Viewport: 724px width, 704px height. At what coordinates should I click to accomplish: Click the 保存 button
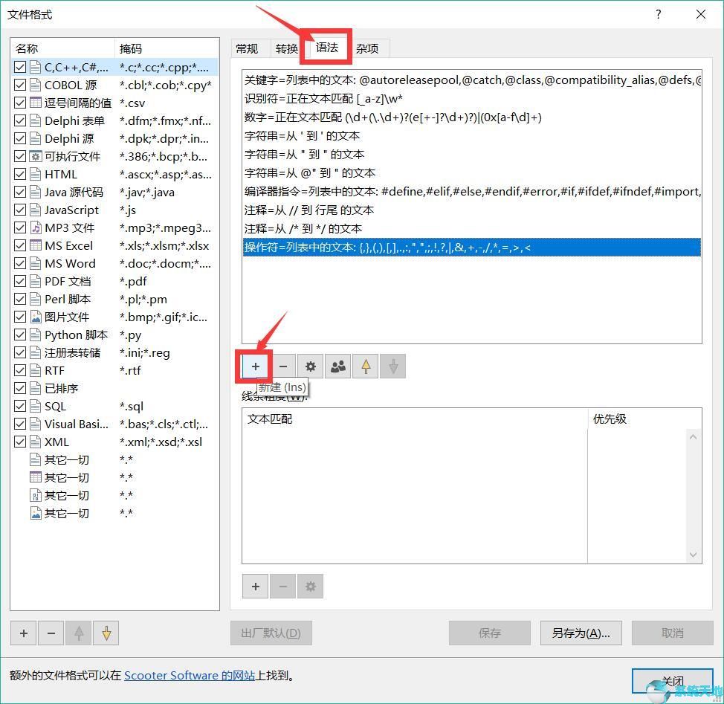[489, 633]
